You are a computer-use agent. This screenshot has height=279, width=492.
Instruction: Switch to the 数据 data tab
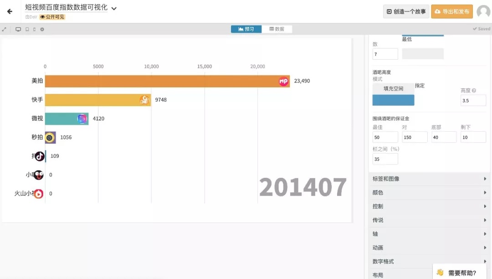tap(277, 29)
